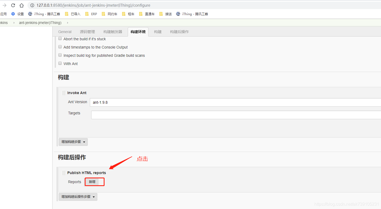Expand the 增加构建后操作步骤 dropdown
Viewport: 381px width, 209px height.
point(78,197)
